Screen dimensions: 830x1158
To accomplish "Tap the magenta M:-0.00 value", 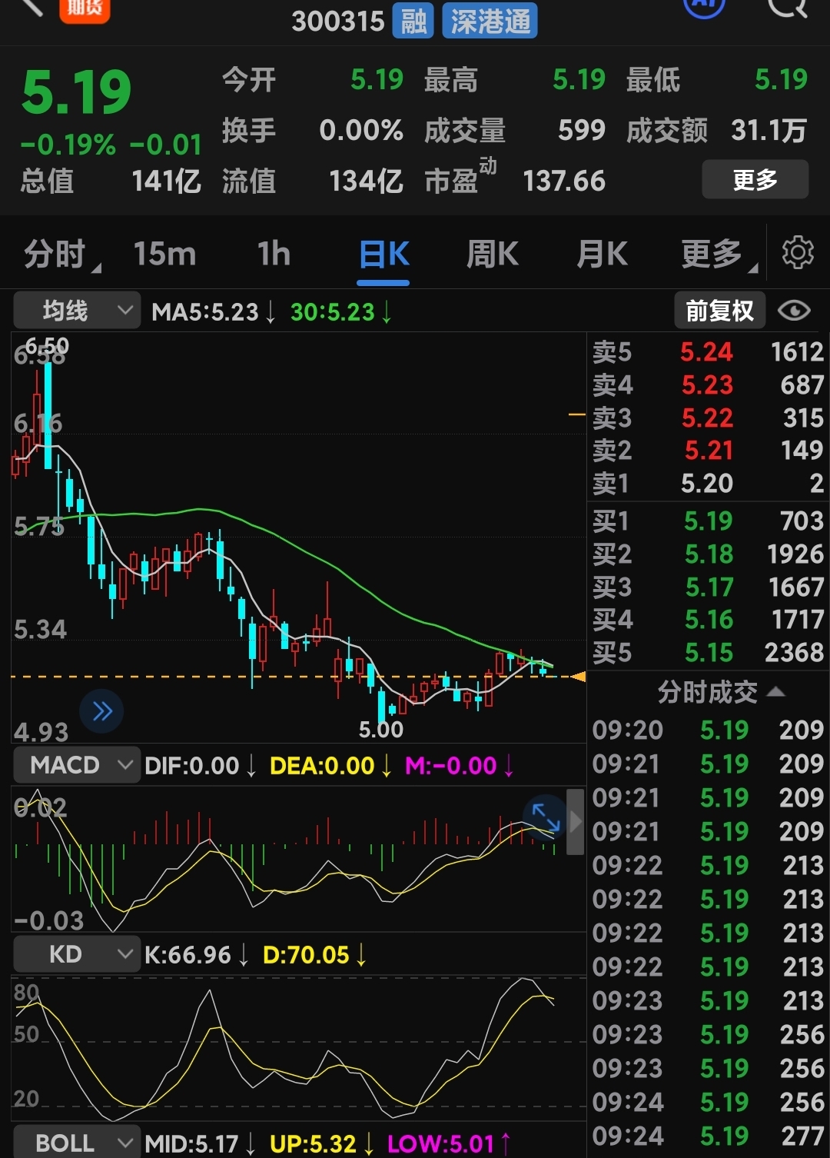I will point(459,766).
